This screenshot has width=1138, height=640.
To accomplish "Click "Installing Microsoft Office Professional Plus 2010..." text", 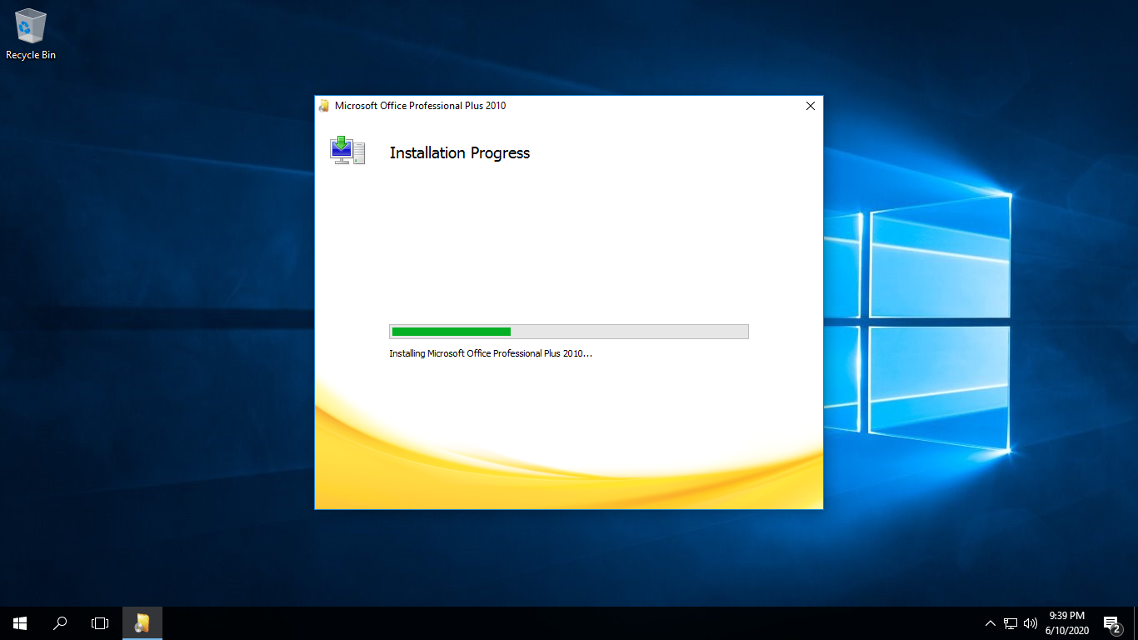I will point(491,353).
